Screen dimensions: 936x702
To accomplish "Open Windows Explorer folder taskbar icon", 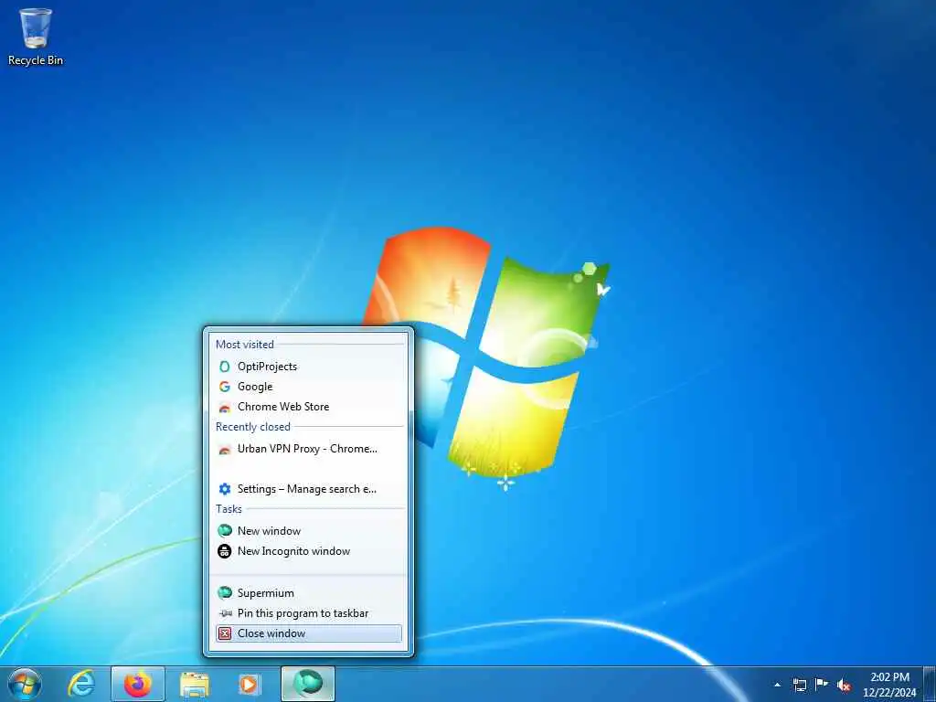I will 195,685.
